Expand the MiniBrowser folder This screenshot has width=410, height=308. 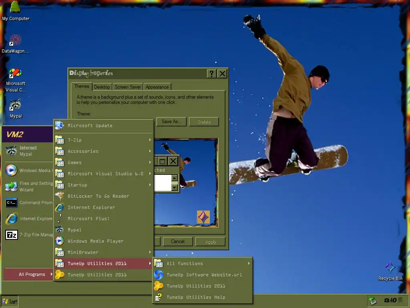(104, 252)
